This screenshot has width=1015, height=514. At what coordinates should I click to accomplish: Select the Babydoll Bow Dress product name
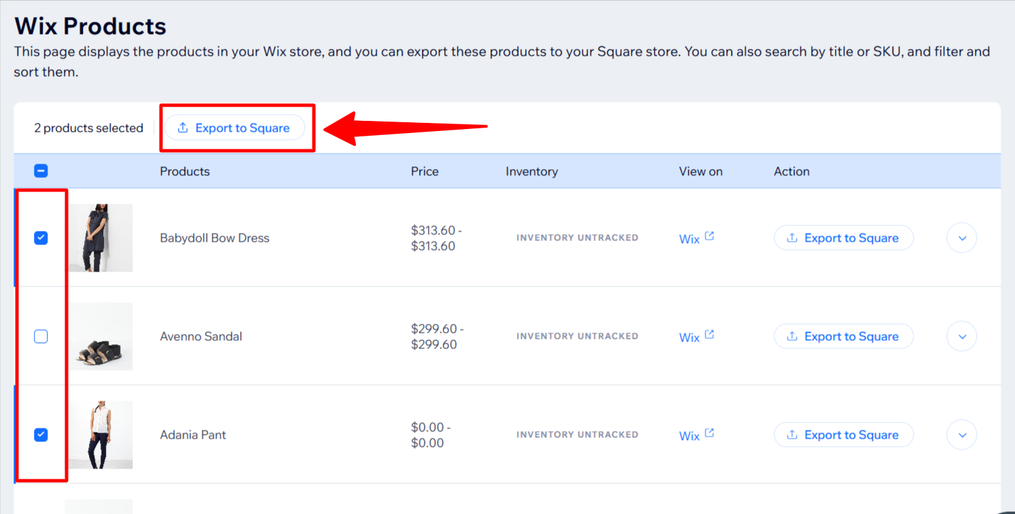tap(215, 238)
